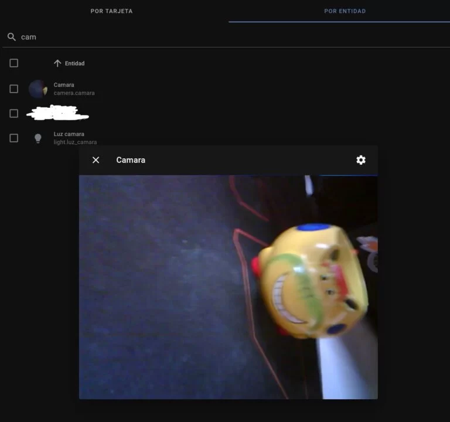The height and width of the screenshot is (422, 450).
Task: Check the box for the Camara entity
Action: point(14,89)
